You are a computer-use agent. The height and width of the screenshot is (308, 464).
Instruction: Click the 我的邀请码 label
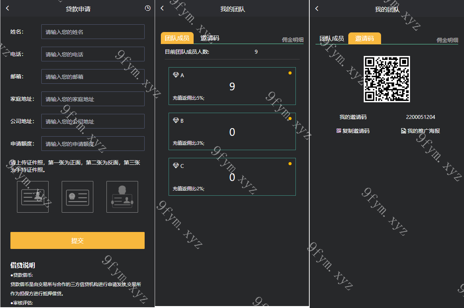click(x=353, y=117)
